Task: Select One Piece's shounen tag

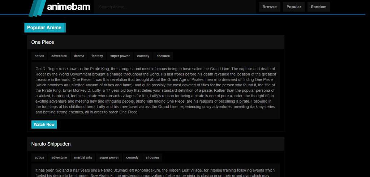Action: [x=163, y=56]
